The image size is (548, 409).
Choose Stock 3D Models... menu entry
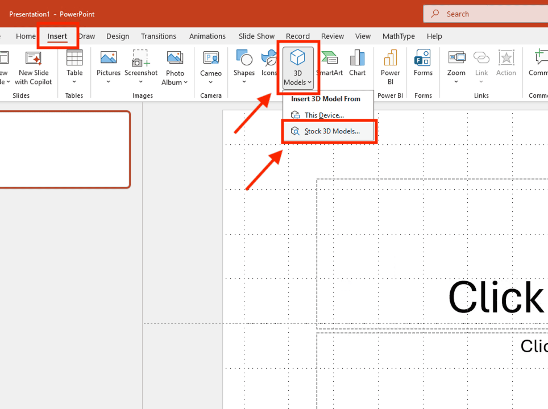click(328, 131)
